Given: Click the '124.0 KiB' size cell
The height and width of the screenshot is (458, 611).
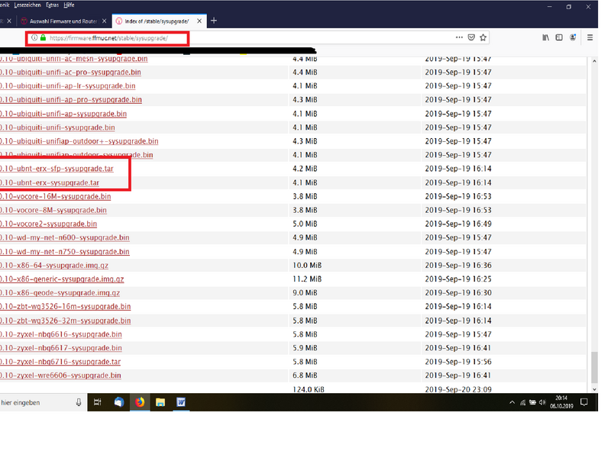Looking at the screenshot, I should pos(309,389).
